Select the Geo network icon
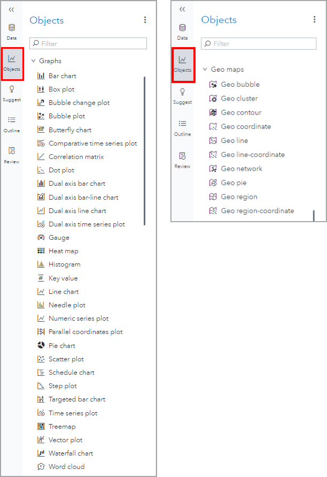This screenshot has height=477, width=327. tap(213, 169)
